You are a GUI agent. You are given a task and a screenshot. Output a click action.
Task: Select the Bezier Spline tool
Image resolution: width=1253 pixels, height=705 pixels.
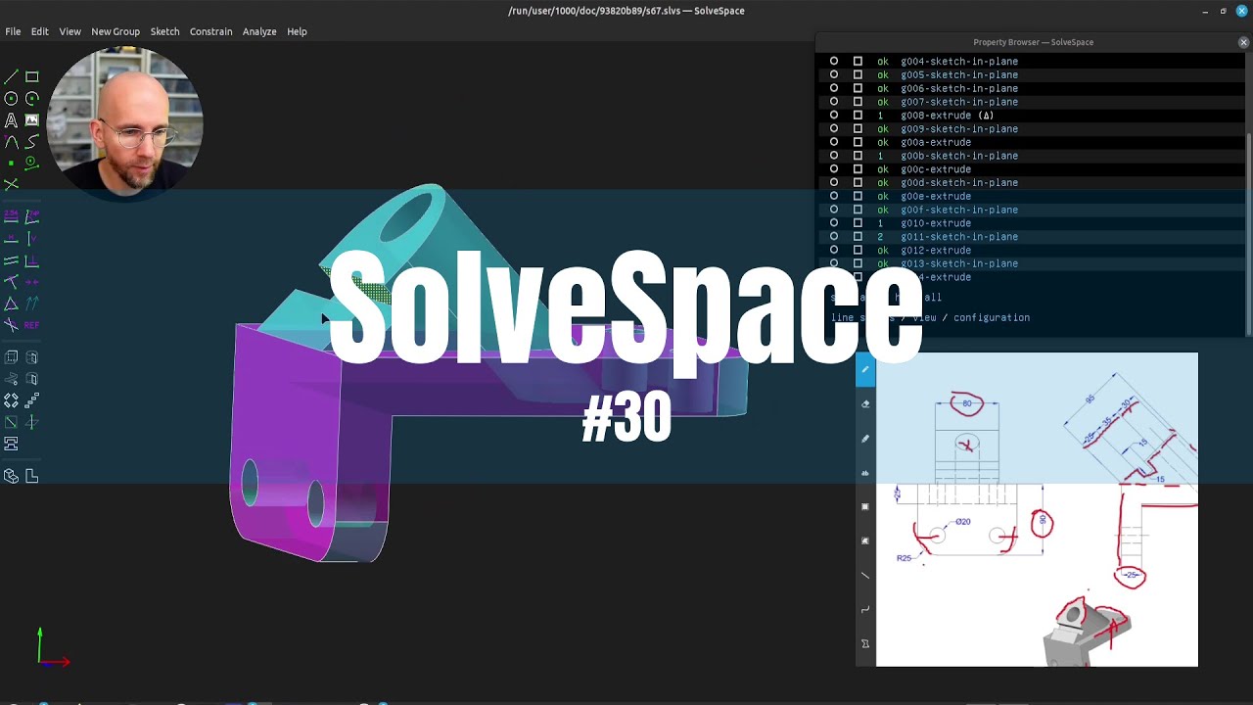tap(31, 141)
